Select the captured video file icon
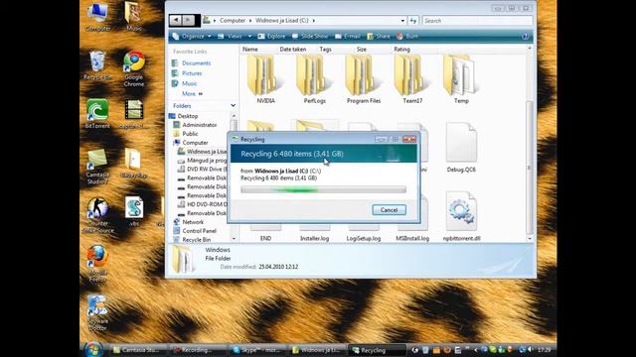636x357 pixels. click(x=134, y=113)
